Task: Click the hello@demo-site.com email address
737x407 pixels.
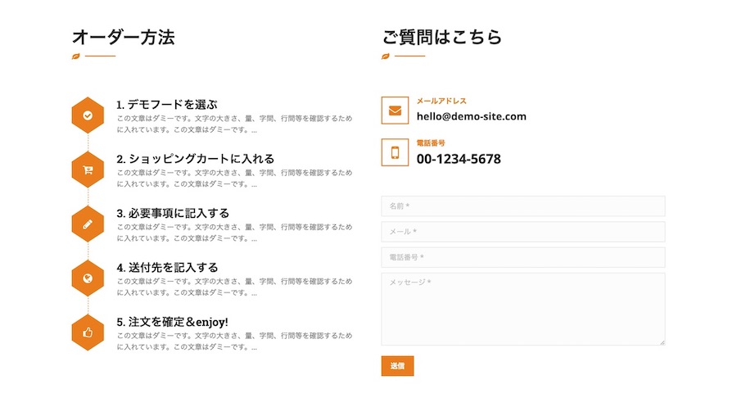Action: click(472, 116)
